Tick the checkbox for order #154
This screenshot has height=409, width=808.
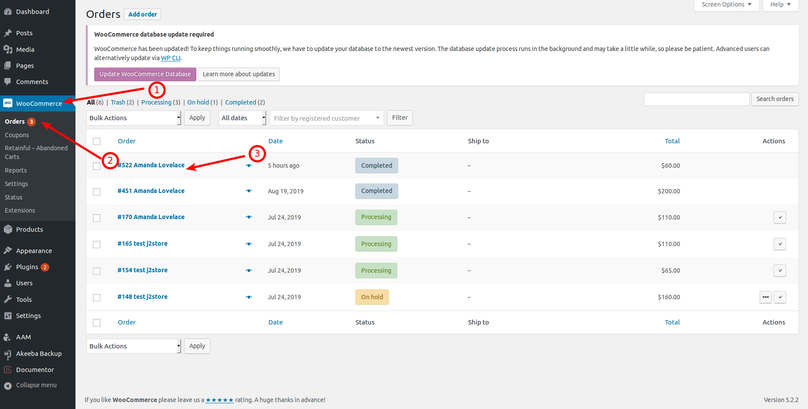[97, 271]
